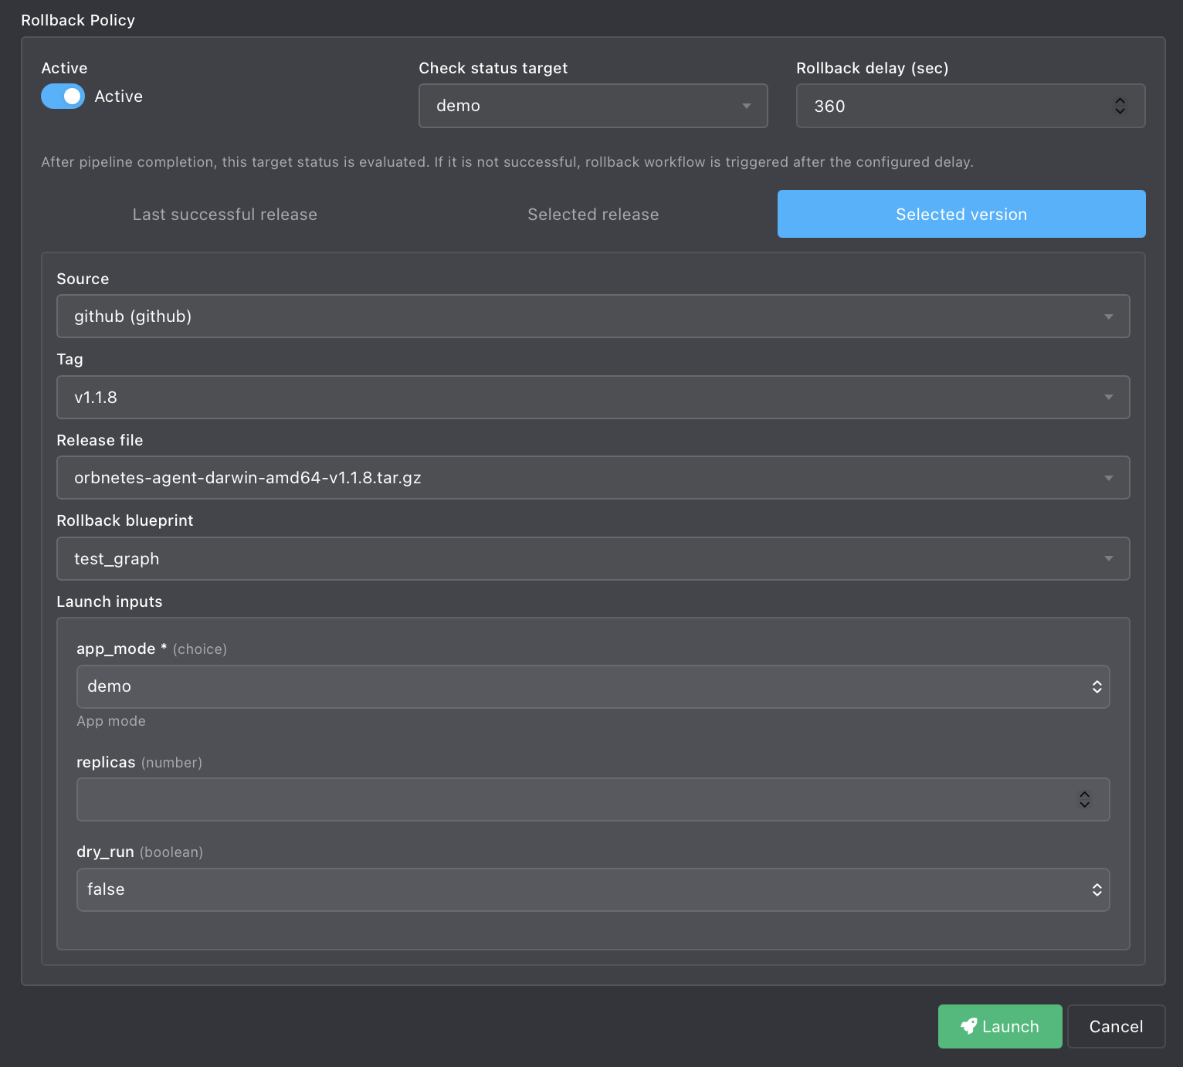Click the chevron on the Rollback blueprint dropdown
1183x1067 pixels.
pos(1109,558)
